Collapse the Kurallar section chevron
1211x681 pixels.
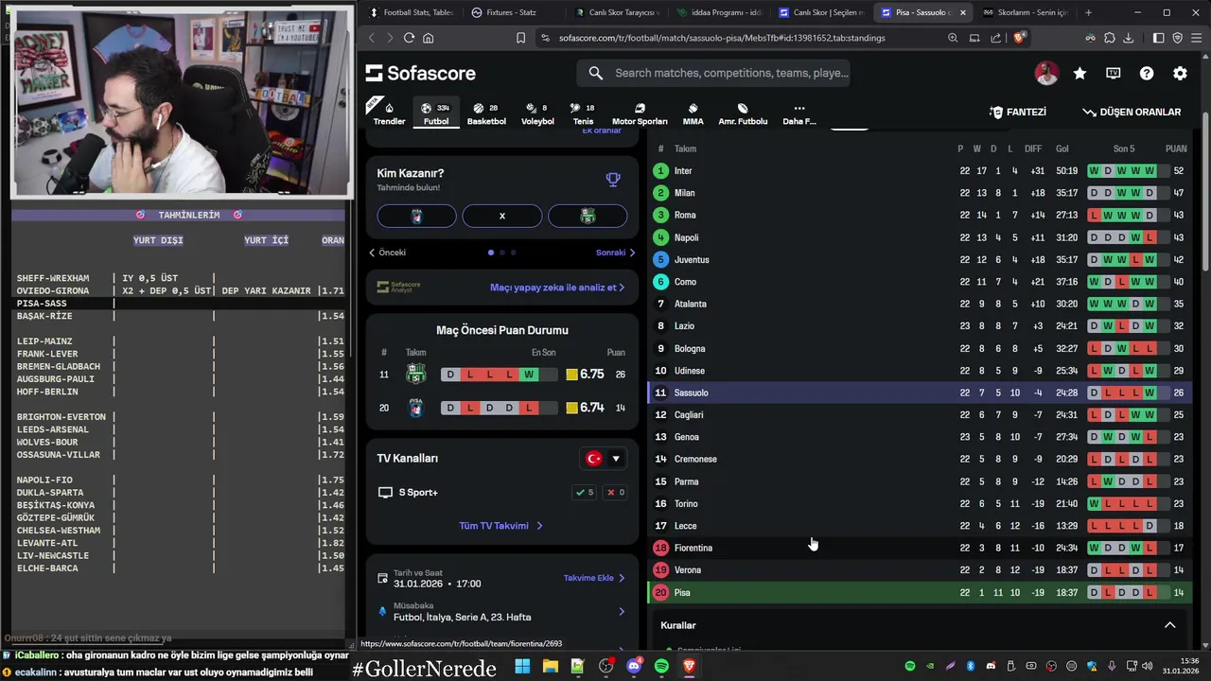click(1169, 625)
